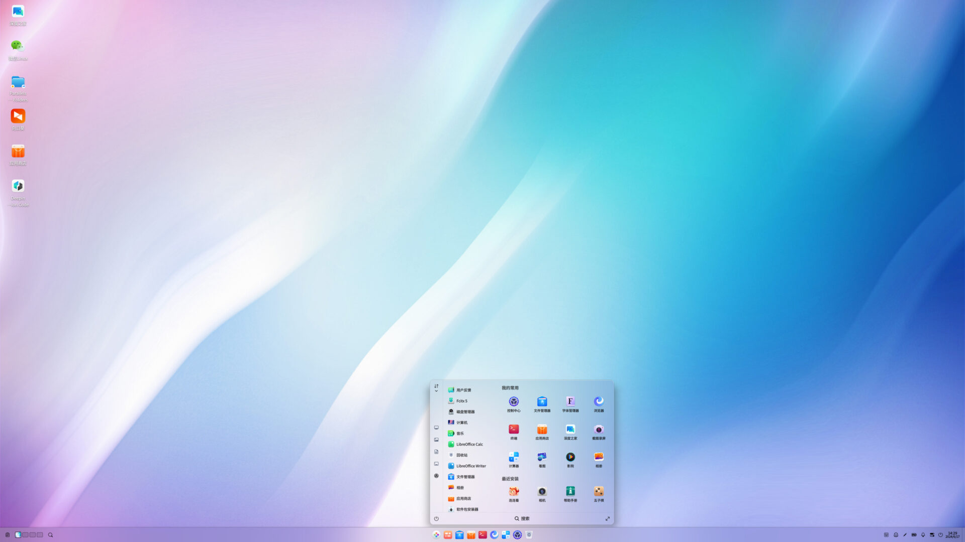Launch the Browser icon on the dock
The height and width of the screenshot is (542, 965).
pyautogui.click(x=495, y=535)
